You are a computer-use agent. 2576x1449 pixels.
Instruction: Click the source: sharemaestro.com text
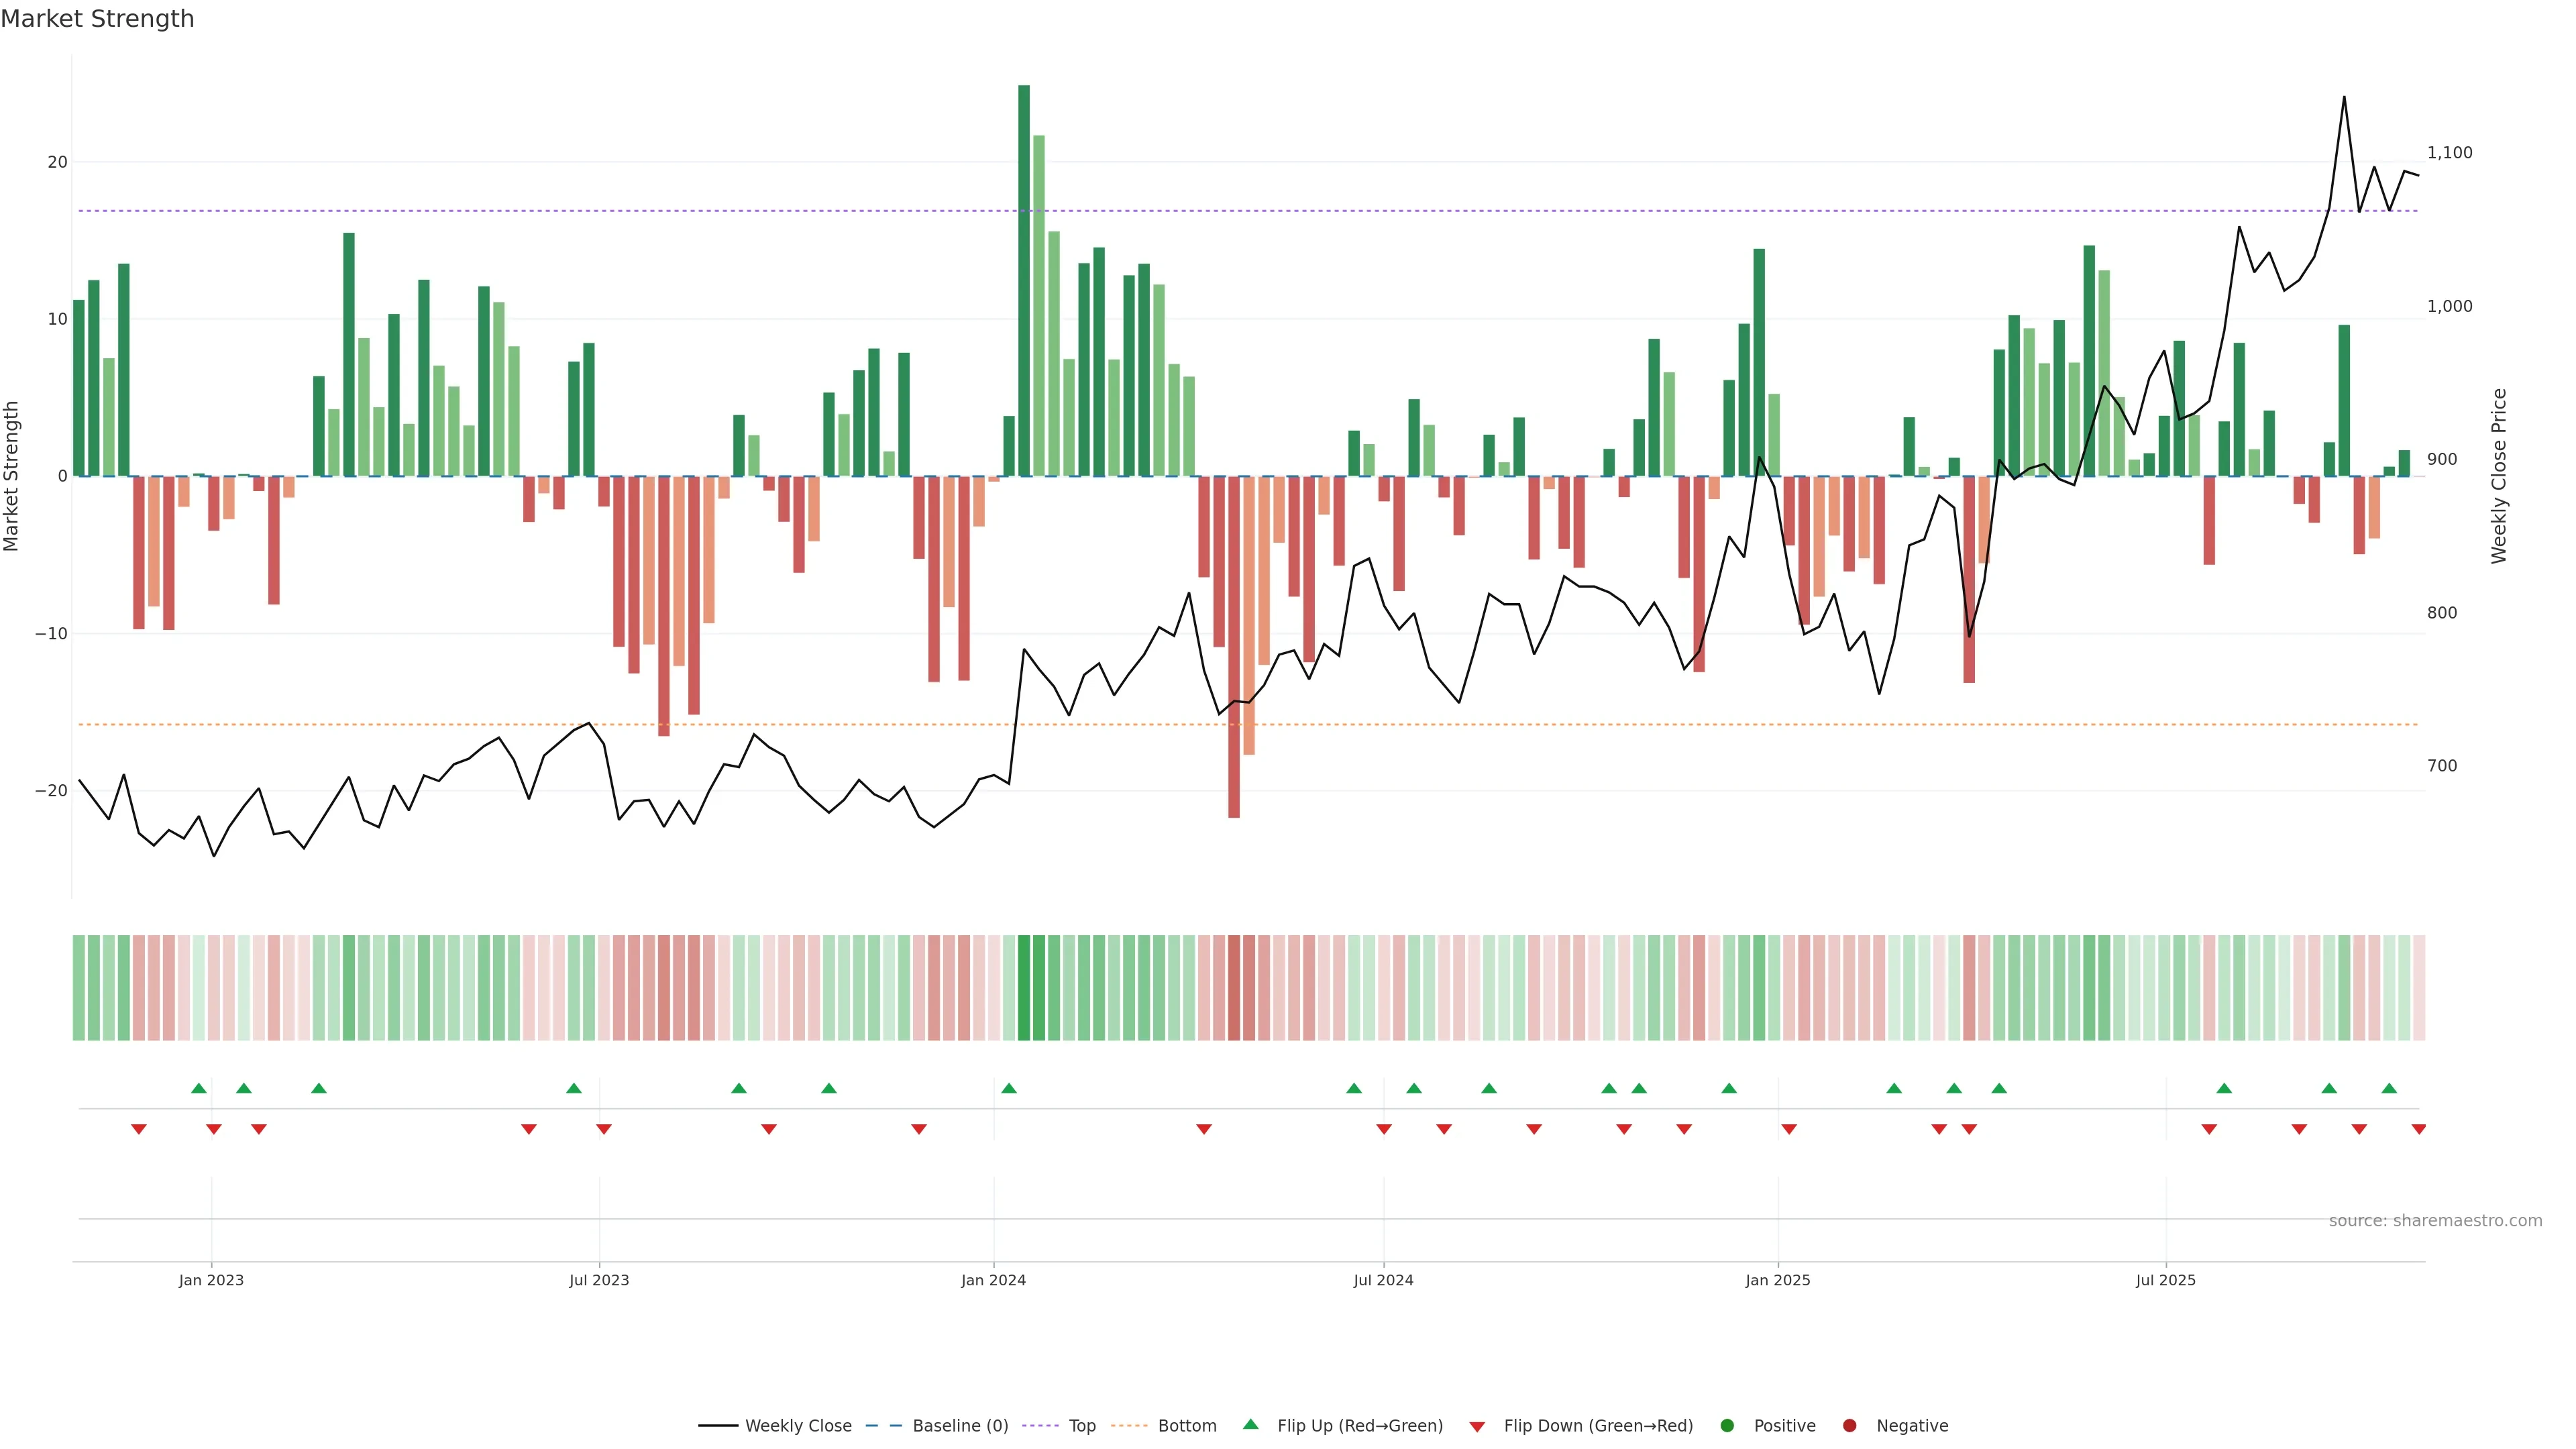pyautogui.click(x=2435, y=1220)
